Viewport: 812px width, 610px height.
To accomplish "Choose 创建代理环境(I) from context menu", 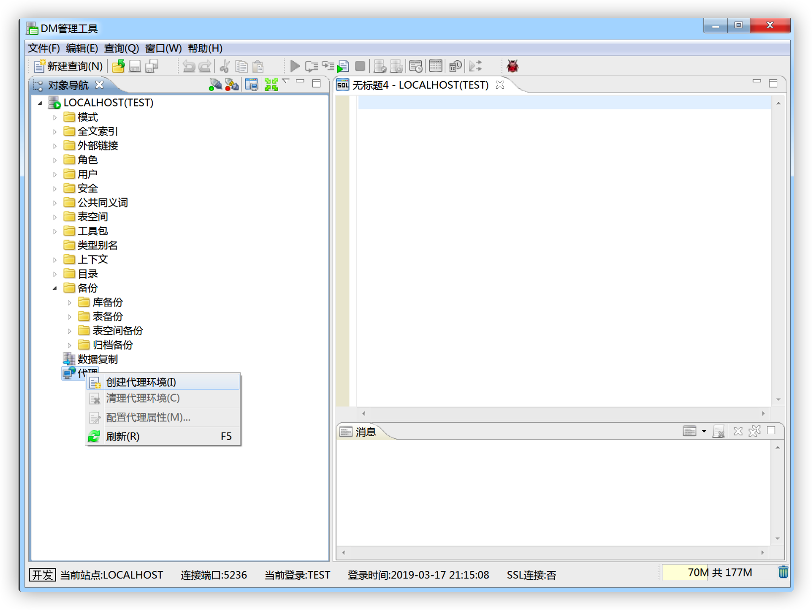I will point(163,382).
